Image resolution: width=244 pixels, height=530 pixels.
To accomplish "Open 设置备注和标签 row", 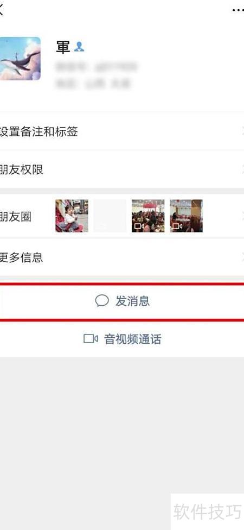I will [x=122, y=131].
